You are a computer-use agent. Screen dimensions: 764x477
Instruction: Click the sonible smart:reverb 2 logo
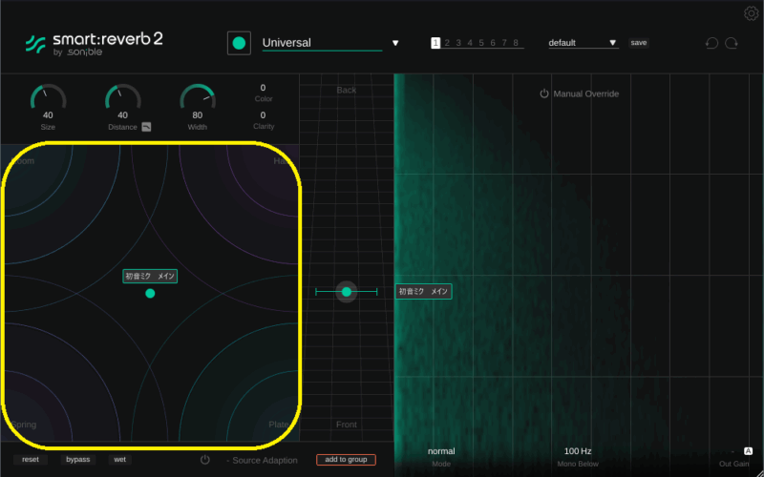(x=94, y=44)
